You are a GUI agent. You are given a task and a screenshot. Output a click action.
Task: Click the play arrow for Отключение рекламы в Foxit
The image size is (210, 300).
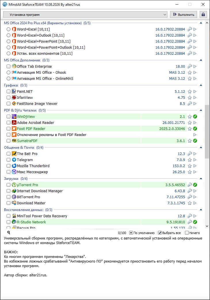195,135
